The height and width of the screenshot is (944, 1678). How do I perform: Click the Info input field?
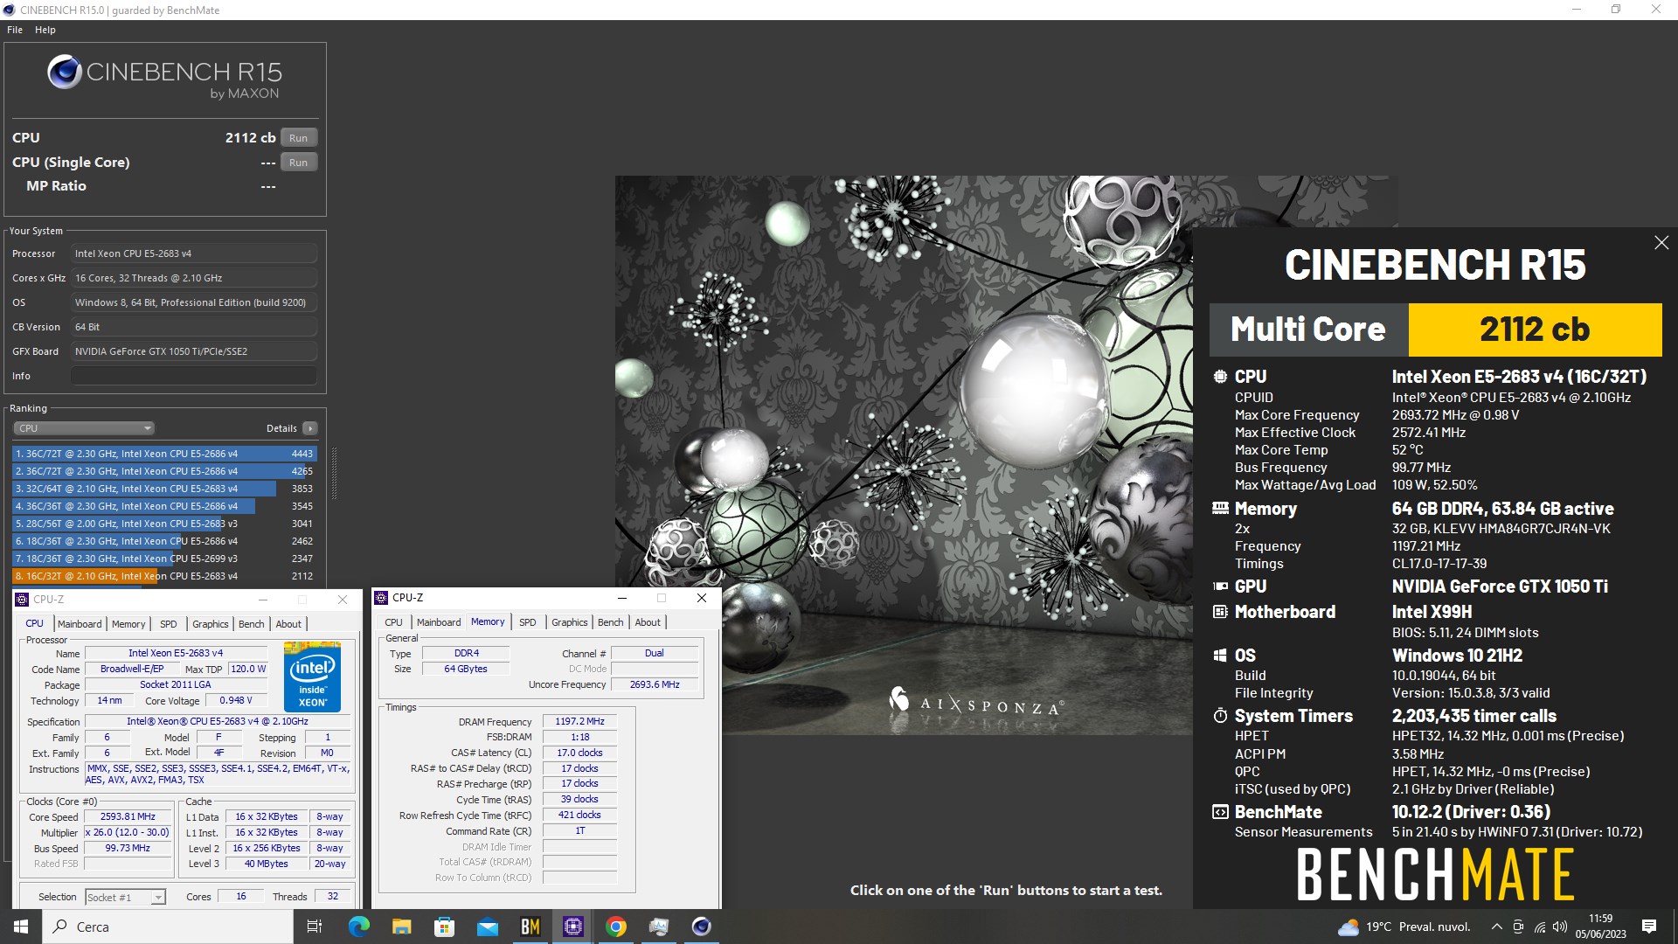tap(194, 376)
